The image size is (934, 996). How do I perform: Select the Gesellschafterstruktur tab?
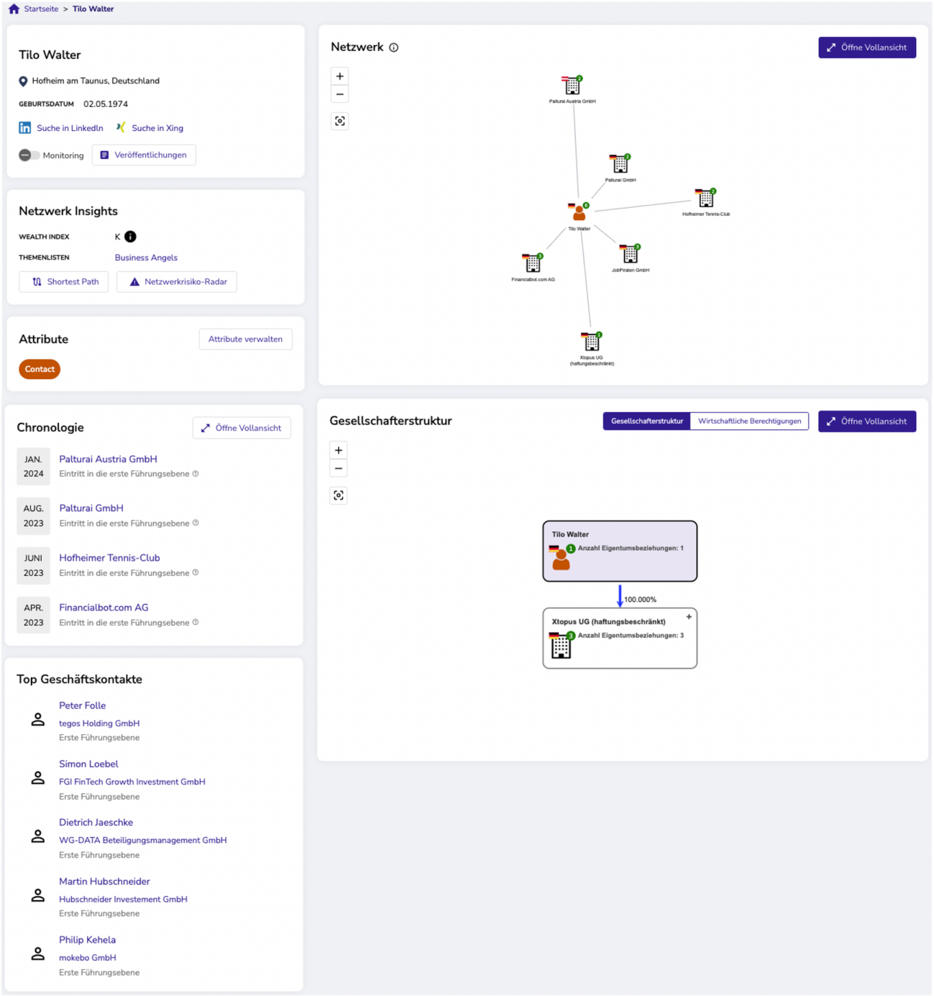pyautogui.click(x=646, y=421)
